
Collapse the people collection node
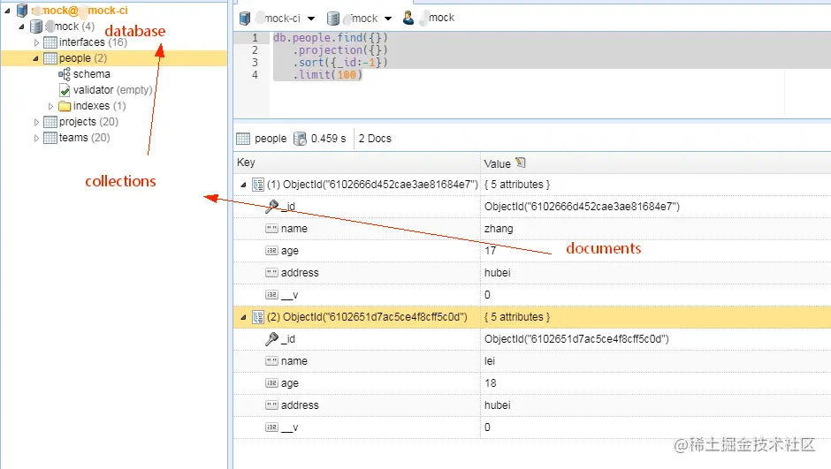[x=36, y=58]
